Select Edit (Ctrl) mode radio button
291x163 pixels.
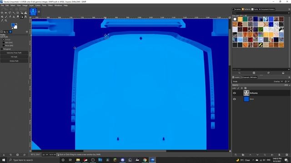pos(4,43)
